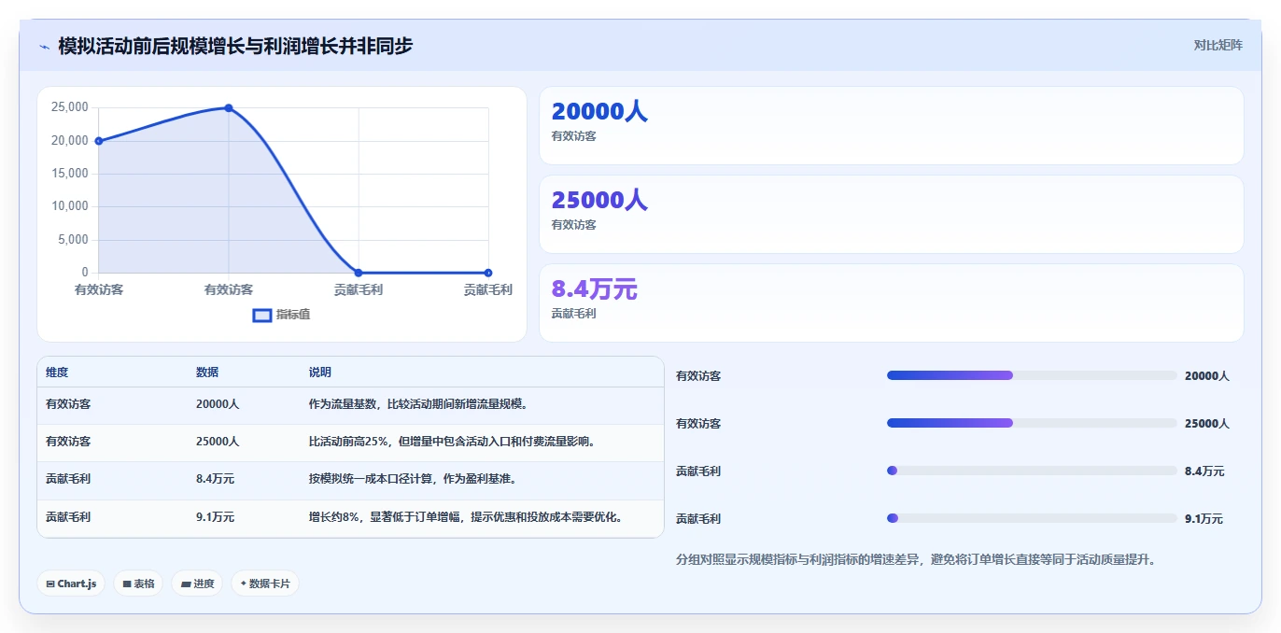
Task: Click the progress bar for 25000人
Action: [x=1032, y=423]
